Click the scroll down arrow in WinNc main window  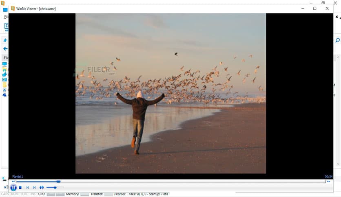tap(338, 164)
